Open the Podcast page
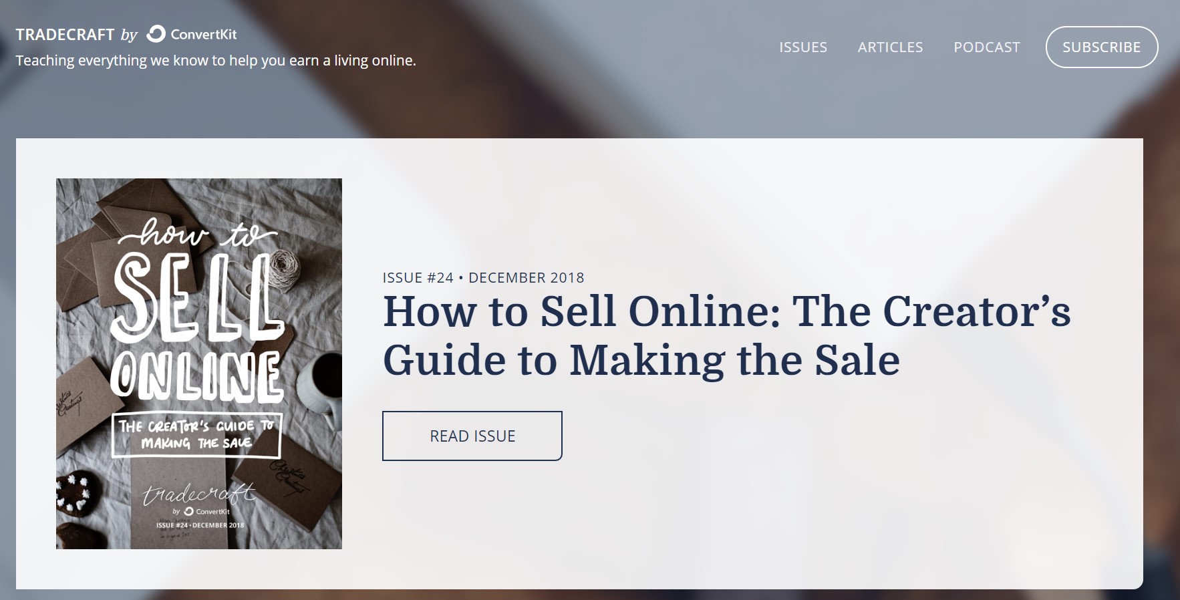Image resolution: width=1180 pixels, height=600 pixels. click(x=987, y=47)
